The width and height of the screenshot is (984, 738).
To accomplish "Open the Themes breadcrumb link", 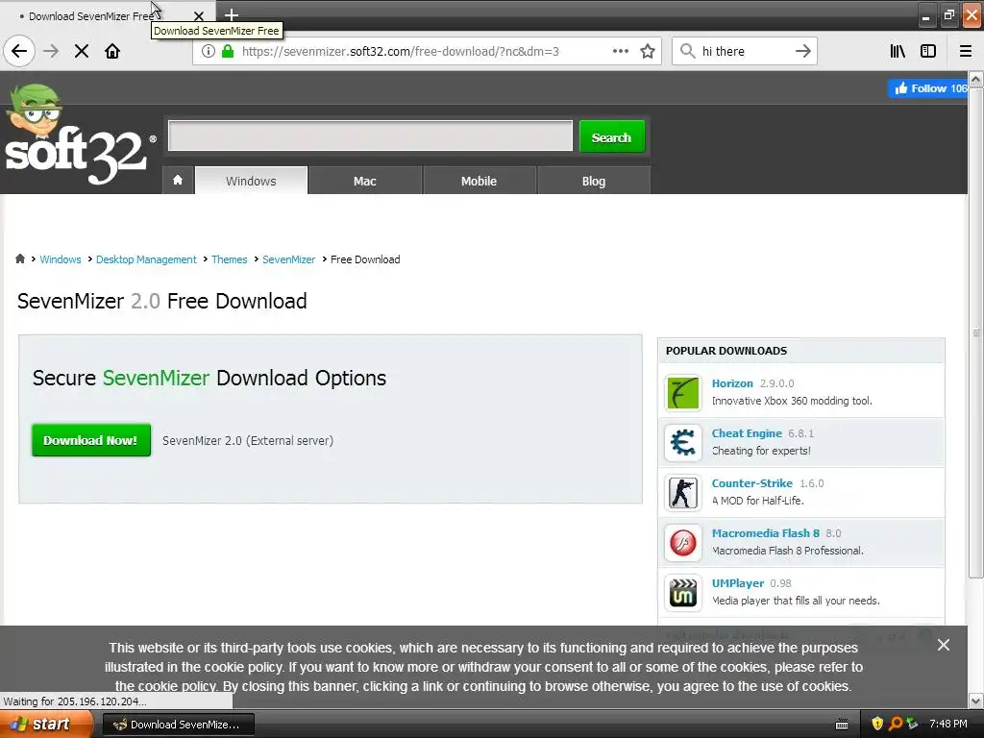I will point(229,259).
